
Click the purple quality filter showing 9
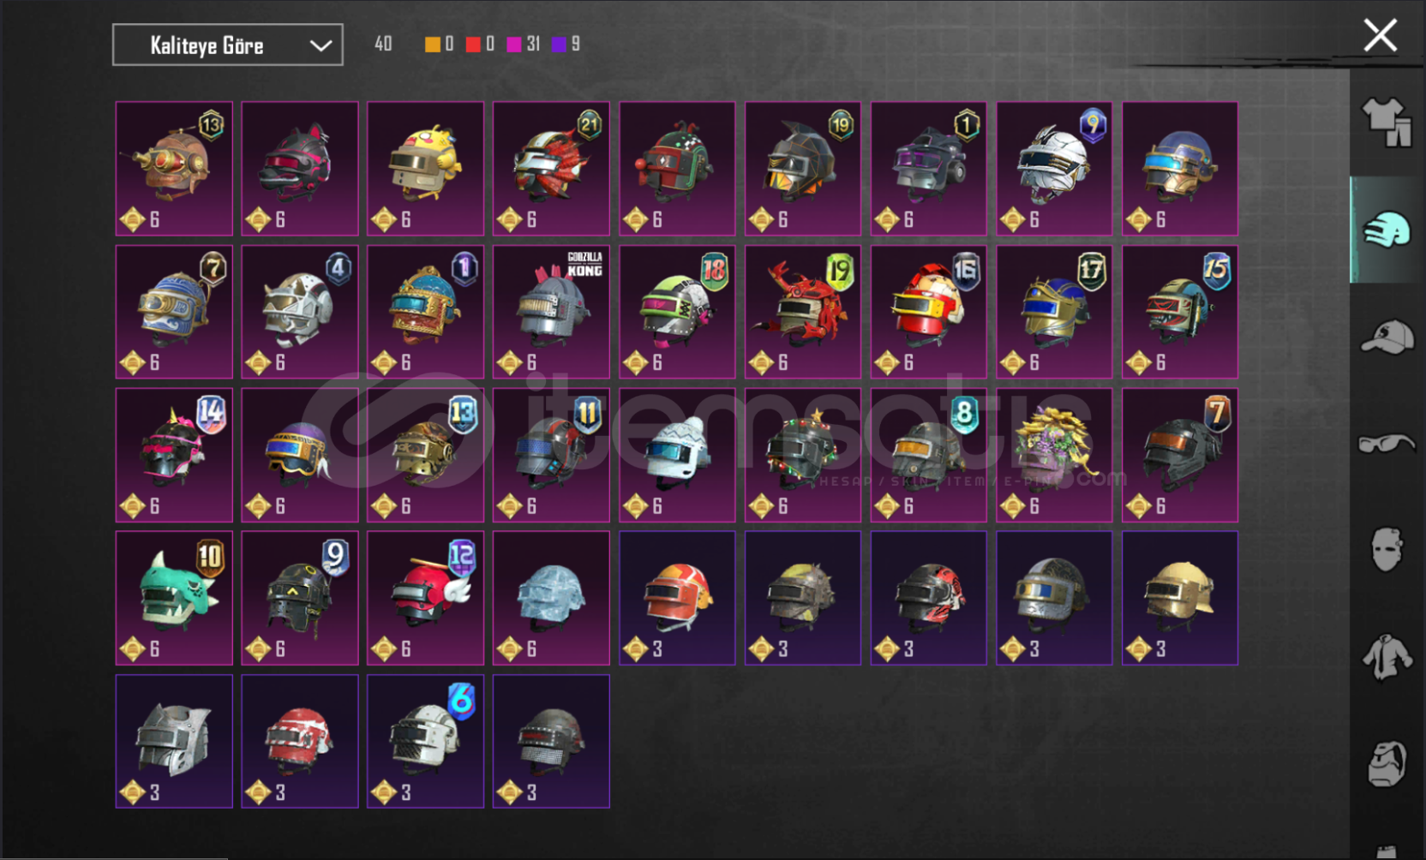click(566, 45)
